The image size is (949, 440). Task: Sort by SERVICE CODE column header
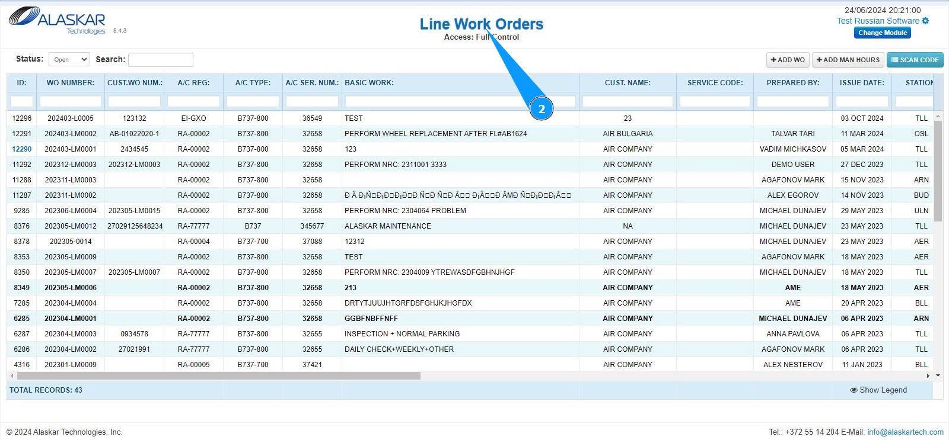715,83
